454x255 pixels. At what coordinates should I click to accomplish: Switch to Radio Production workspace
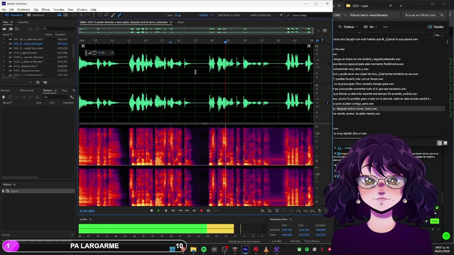coord(260,15)
